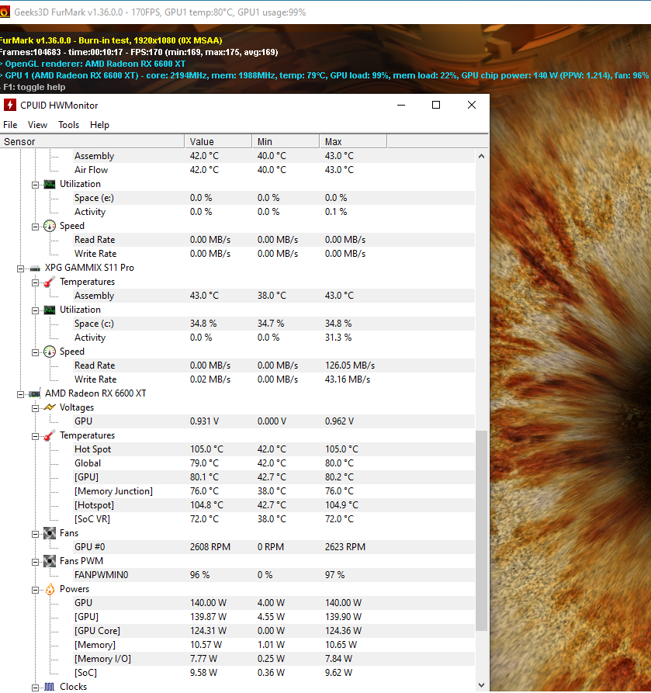Click the HWMonitor lightning app icon in title bar
The height and width of the screenshot is (693, 651).
(10, 106)
